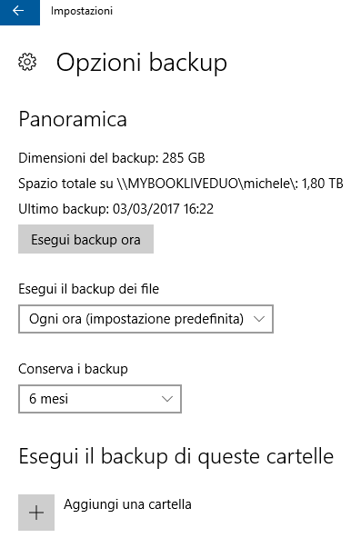Image resolution: width=351 pixels, height=538 pixels.
Task: Click the 1,80 TB total space value
Action: click(x=322, y=184)
